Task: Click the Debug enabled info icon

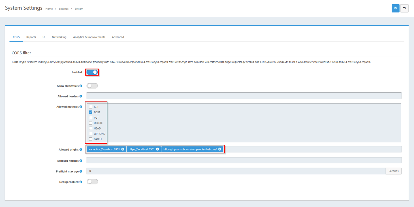Action: (80, 182)
